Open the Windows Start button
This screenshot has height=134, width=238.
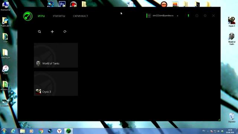point(4,131)
